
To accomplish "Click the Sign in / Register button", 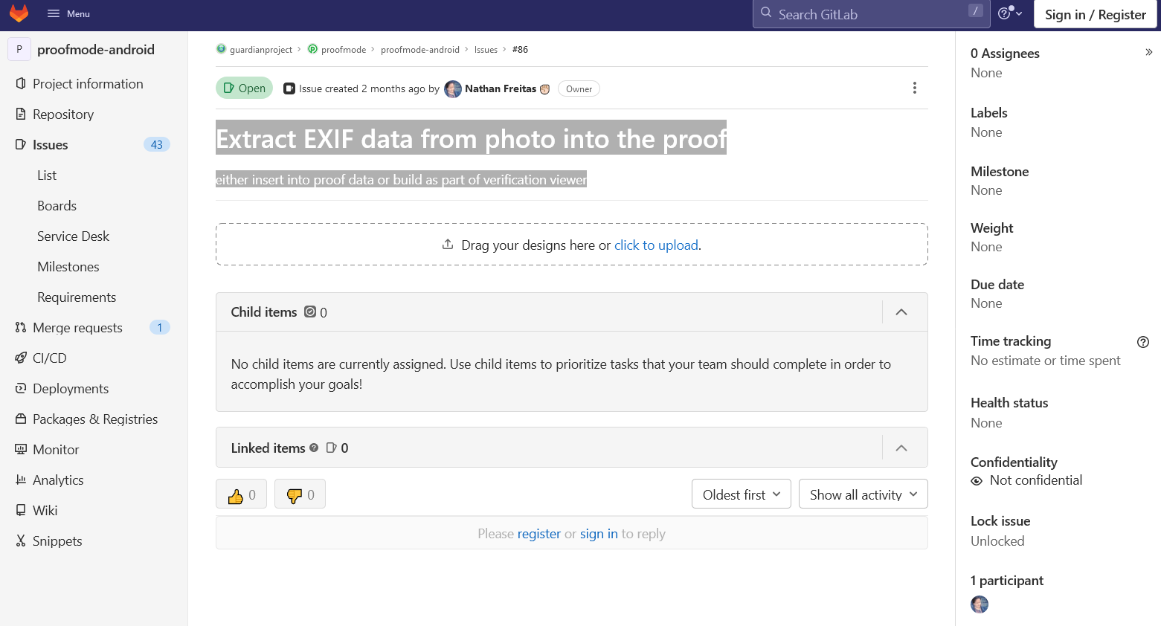I will coord(1095,15).
